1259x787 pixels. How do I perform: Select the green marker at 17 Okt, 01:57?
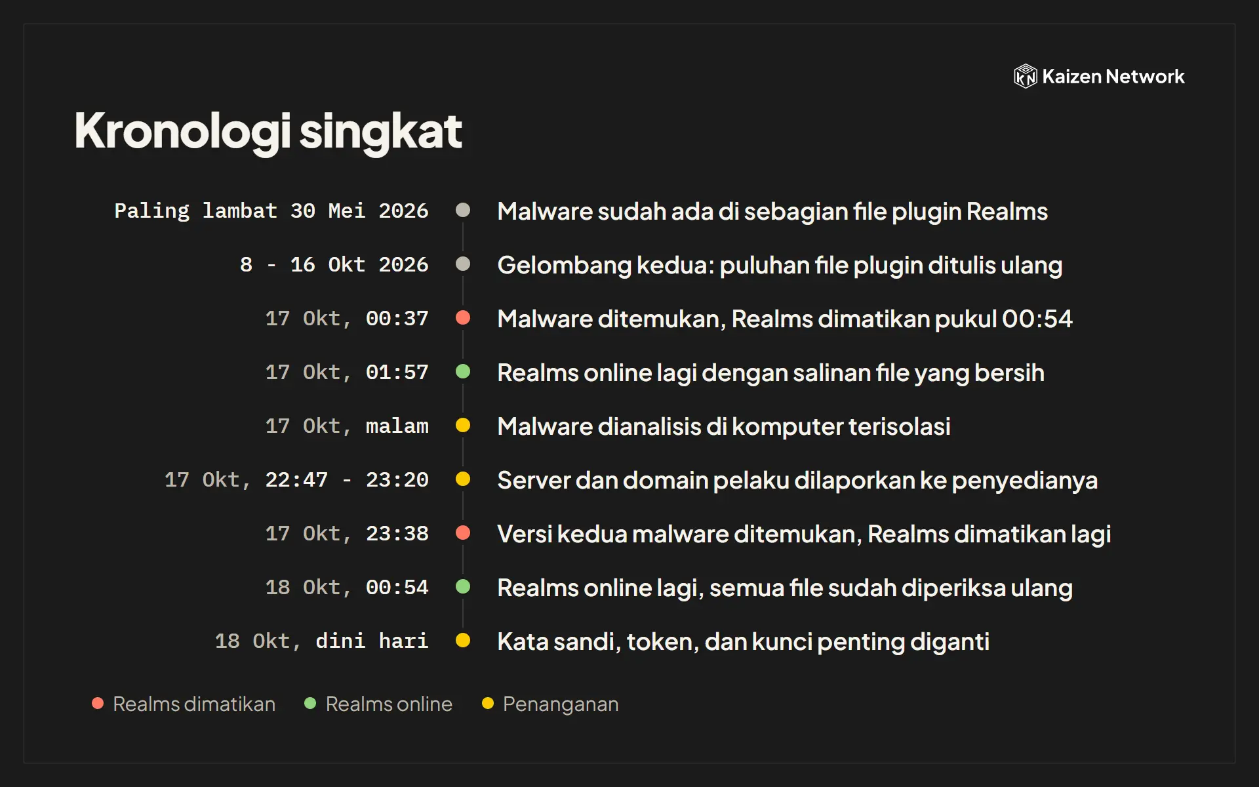[463, 371]
